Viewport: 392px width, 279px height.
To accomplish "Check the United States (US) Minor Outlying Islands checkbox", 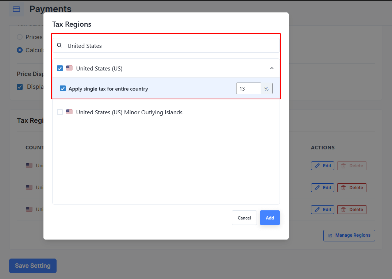I will (x=60, y=112).
